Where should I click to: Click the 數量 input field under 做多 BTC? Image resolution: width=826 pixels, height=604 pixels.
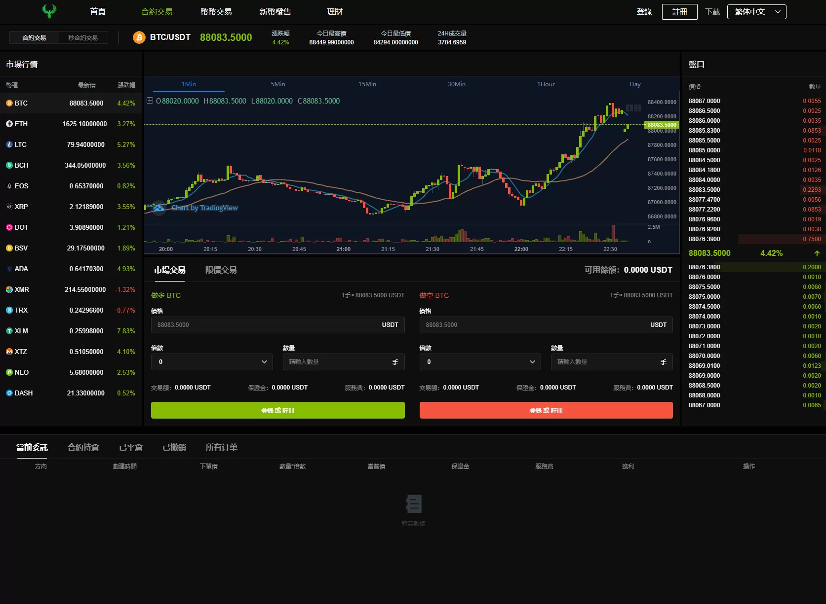339,362
